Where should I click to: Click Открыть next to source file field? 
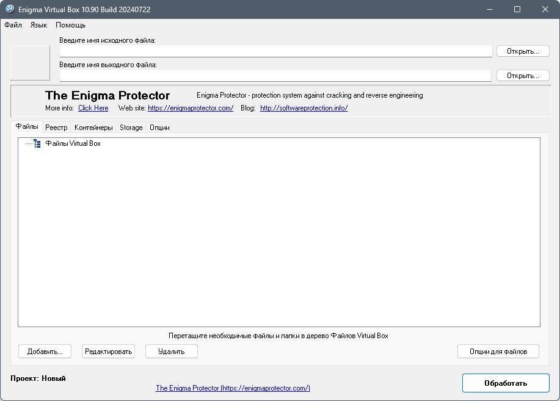523,51
